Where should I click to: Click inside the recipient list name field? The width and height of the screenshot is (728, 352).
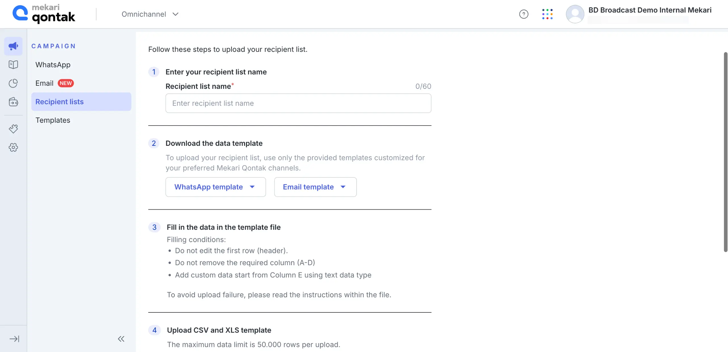(x=298, y=103)
